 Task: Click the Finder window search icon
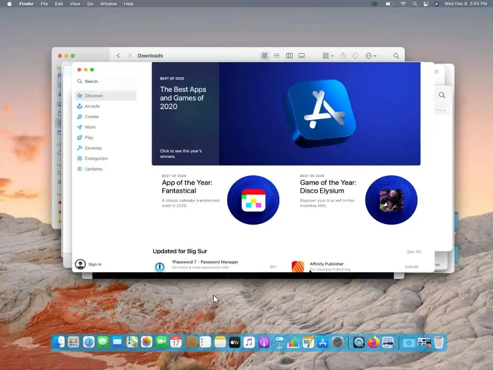pyautogui.click(x=396, y=56)
